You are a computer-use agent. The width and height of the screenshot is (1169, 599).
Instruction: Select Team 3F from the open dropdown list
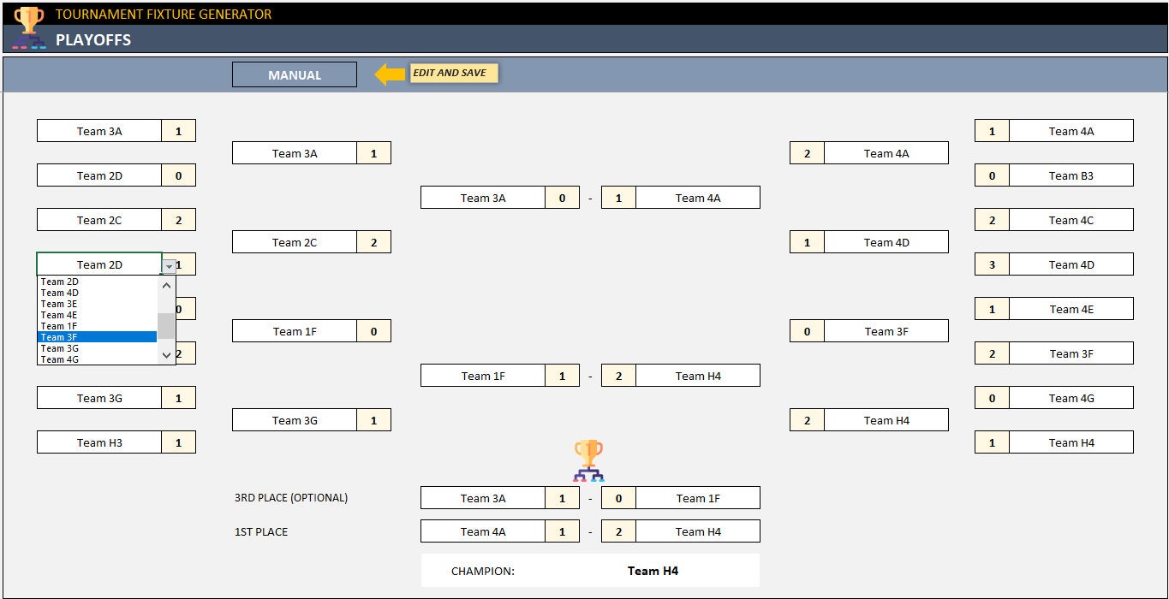pos(96,336)
